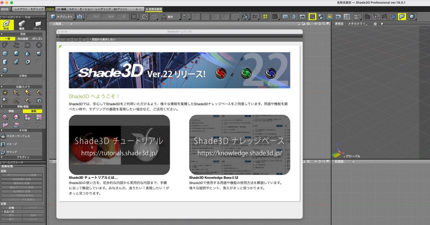
Task: Click the camera capture icon in the top toolbar
Action: (x=79, y=16)
